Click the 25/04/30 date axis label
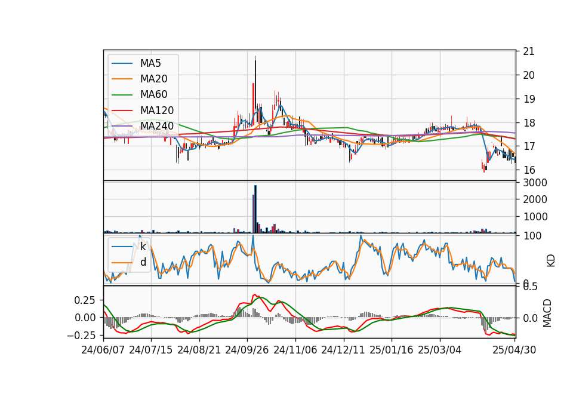The width and height of the screenshot is (573, 412). 515,350
